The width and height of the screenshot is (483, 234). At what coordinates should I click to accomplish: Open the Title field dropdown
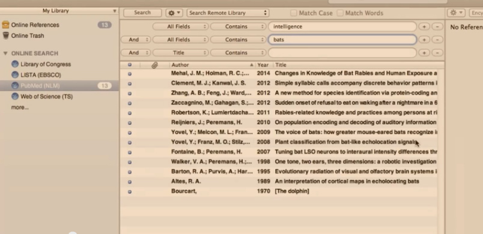coord(180,53)
